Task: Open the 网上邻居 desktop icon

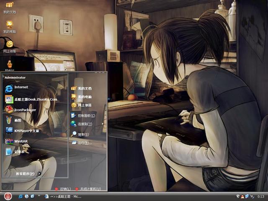Action: point(10,46)
